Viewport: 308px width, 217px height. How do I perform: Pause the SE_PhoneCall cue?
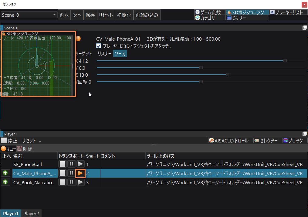[72, 164]
